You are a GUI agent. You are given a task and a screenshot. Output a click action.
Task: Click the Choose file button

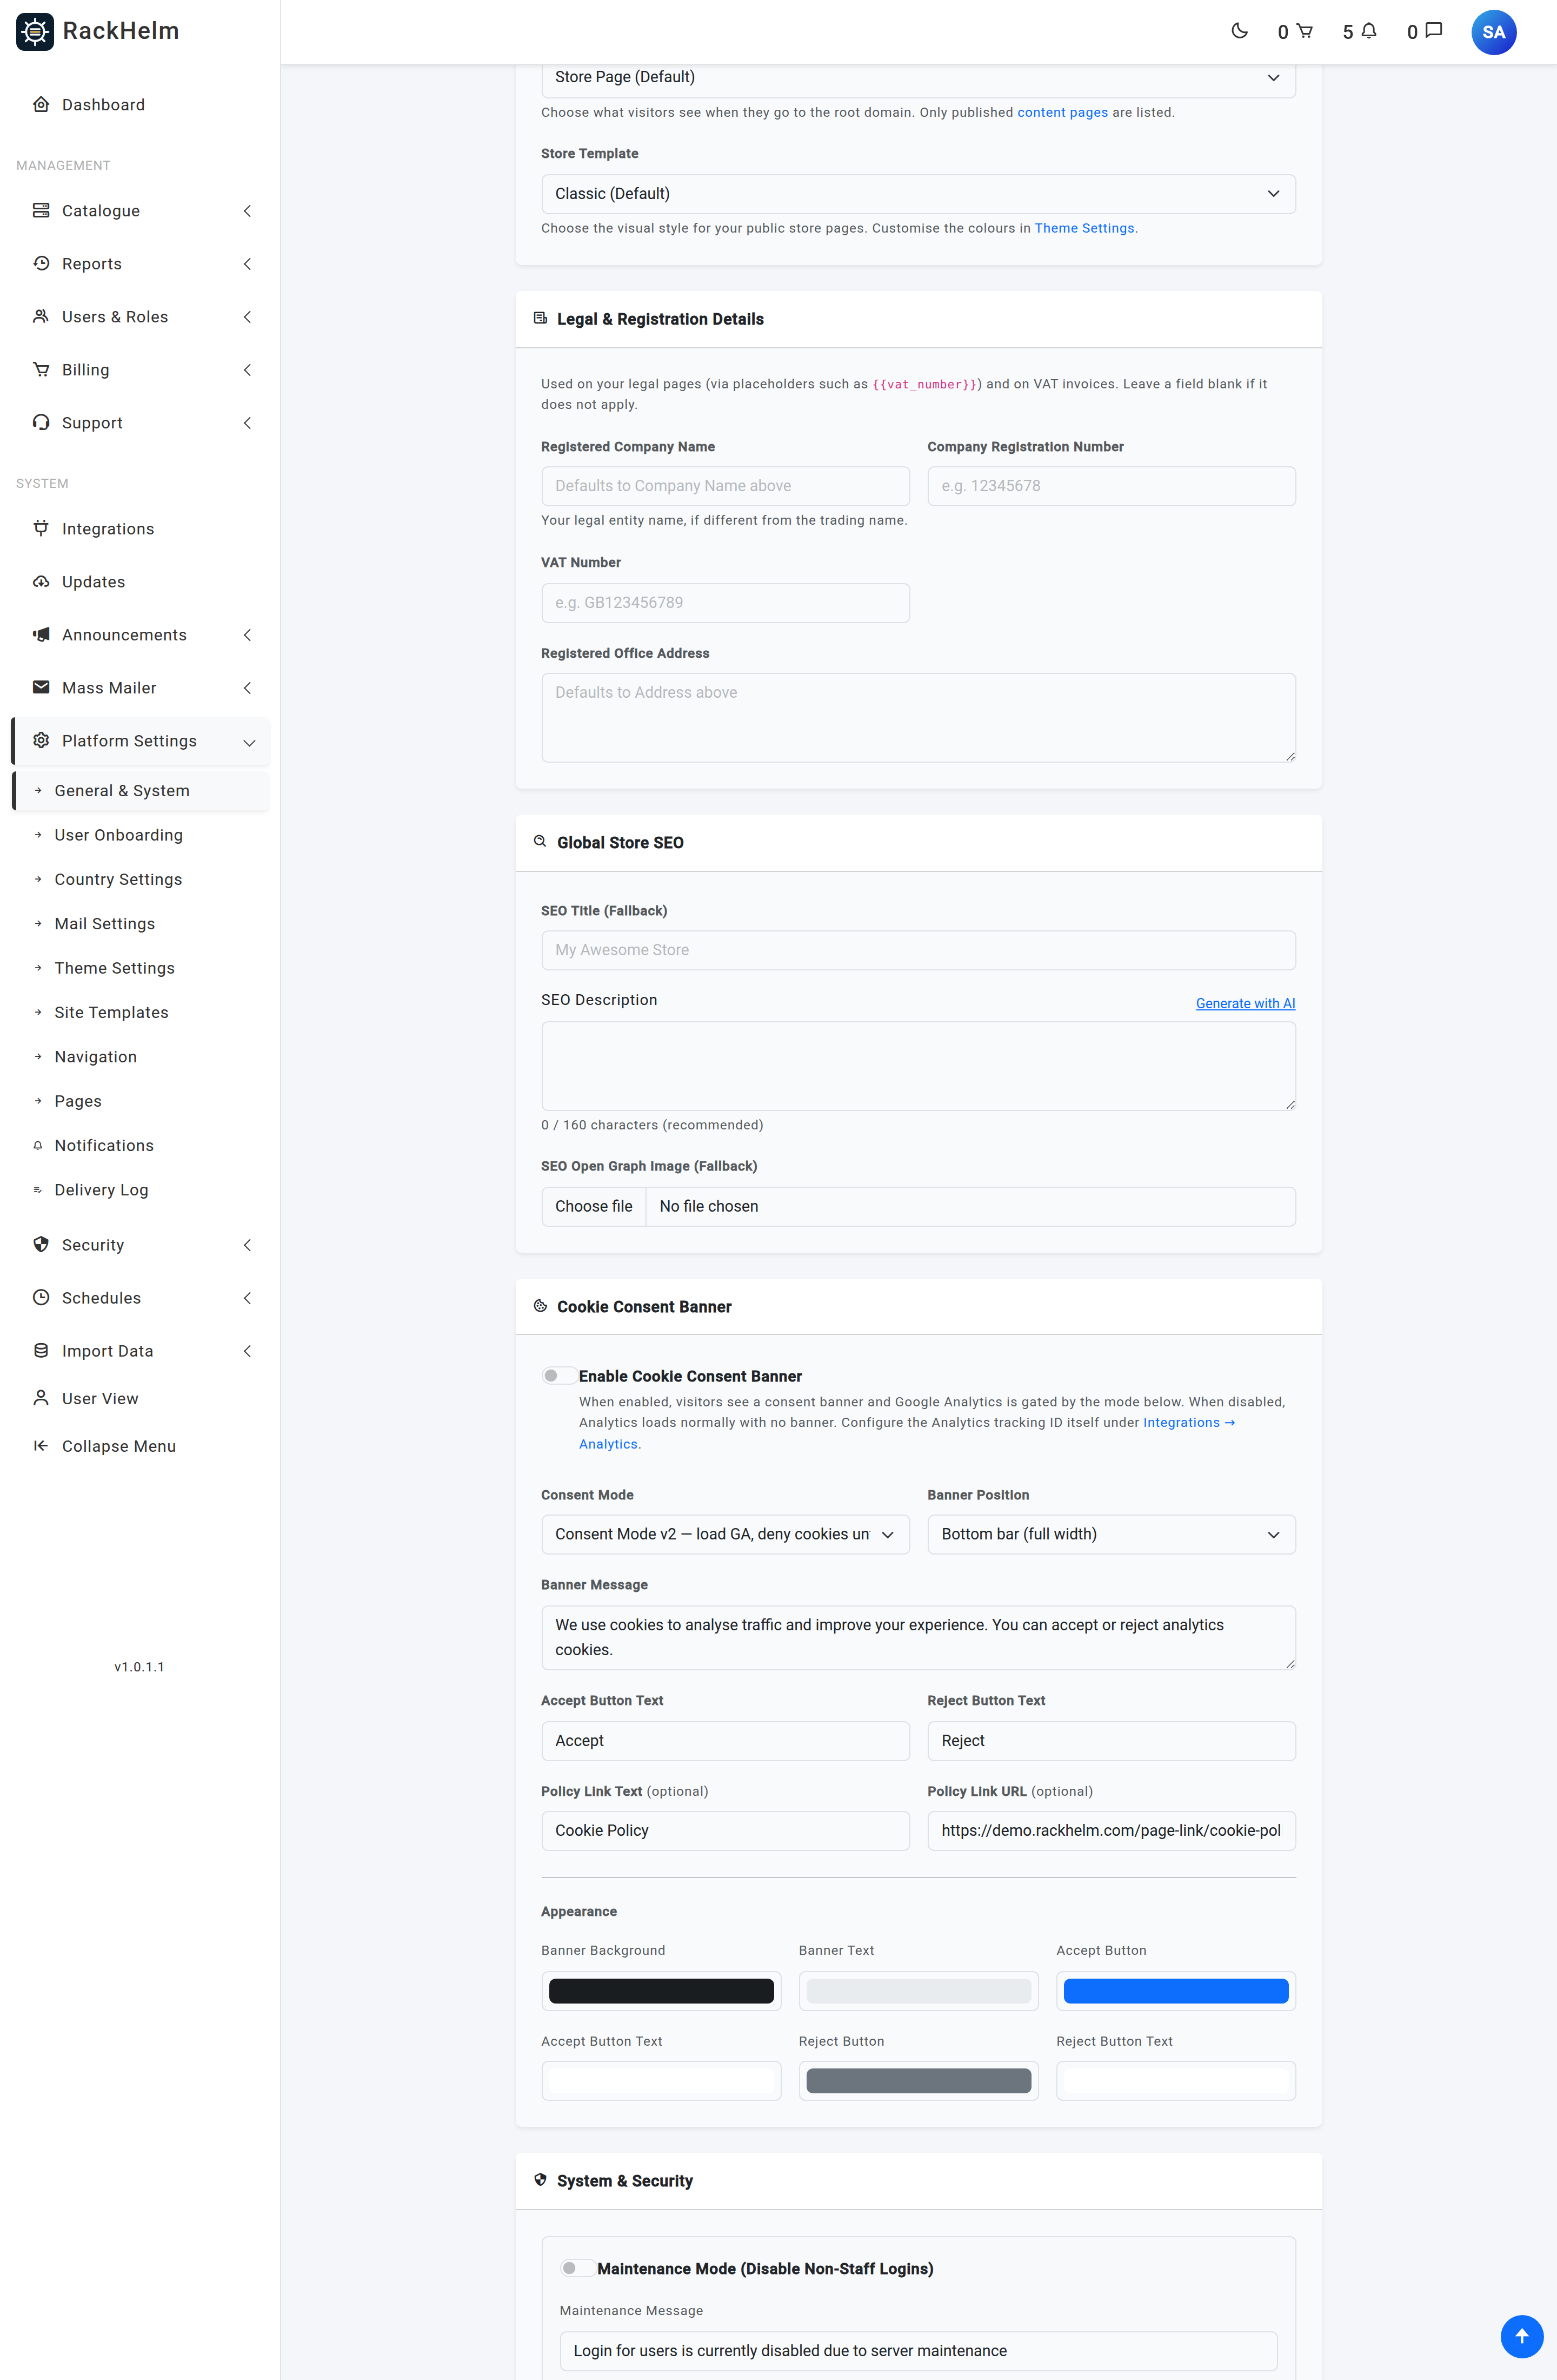(x=594, y=1205)
